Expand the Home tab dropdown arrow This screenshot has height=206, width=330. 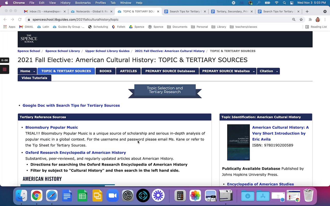[34, 71]
